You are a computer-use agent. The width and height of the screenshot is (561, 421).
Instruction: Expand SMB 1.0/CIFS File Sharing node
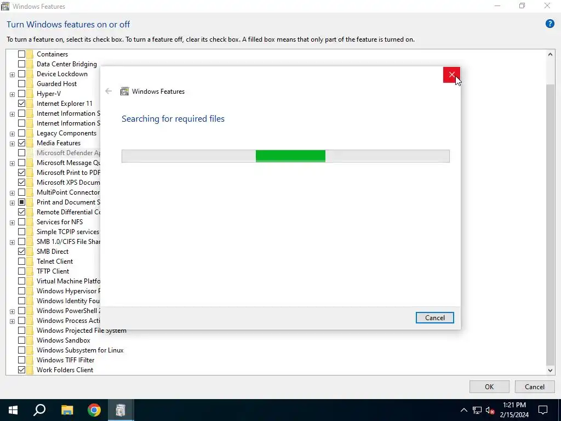click(x=12, y=242)
